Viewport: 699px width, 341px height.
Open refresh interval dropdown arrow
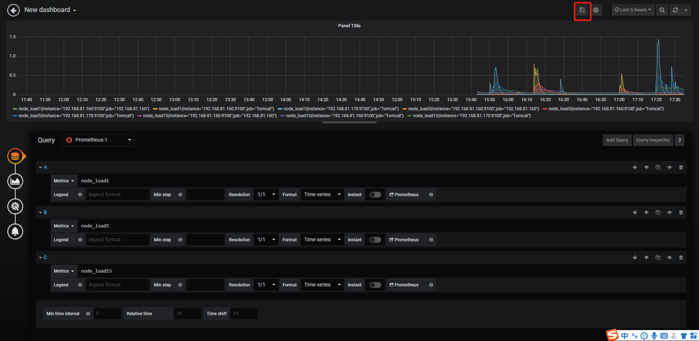[686, 10]
